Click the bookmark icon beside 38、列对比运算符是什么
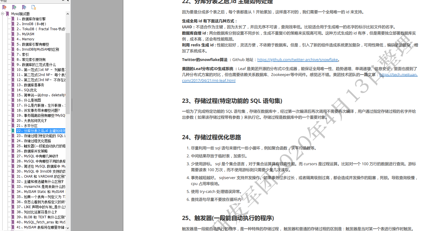The image size is (442, 231). pyautogui.click(x=13, y=212)
